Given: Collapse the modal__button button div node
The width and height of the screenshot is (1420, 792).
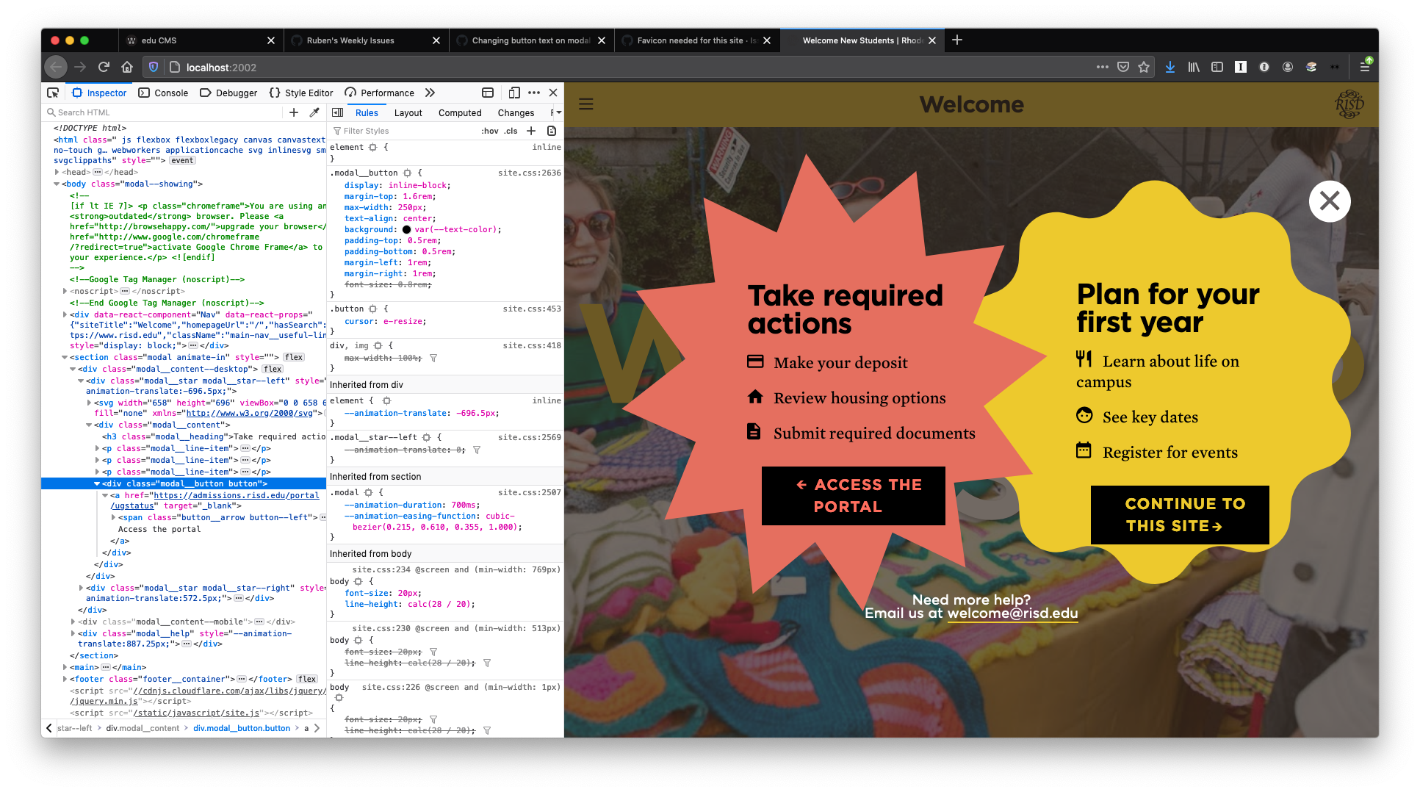Looking at the screenshot, I should point(97,483).
